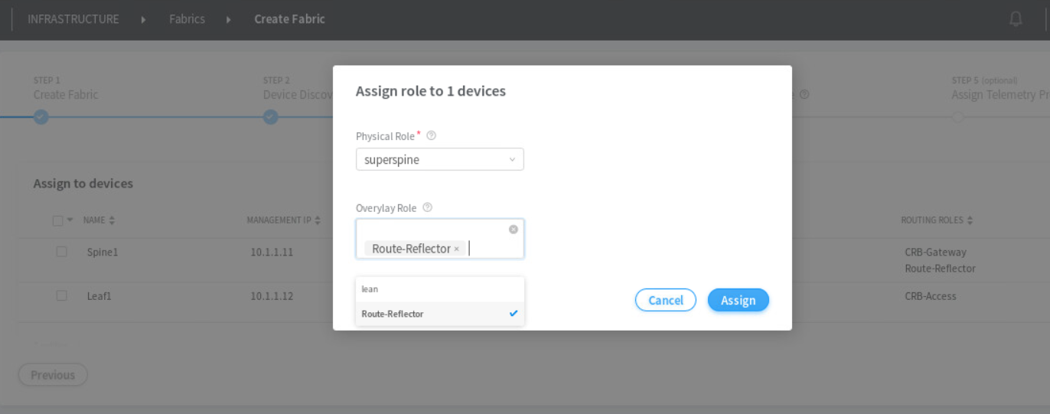The width and height of the screenshot is (1050, 414).
Task: Click the Overlay Role help icon
Action: click(x=427, y=207)
